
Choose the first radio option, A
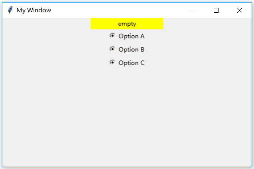coord(112,35)
